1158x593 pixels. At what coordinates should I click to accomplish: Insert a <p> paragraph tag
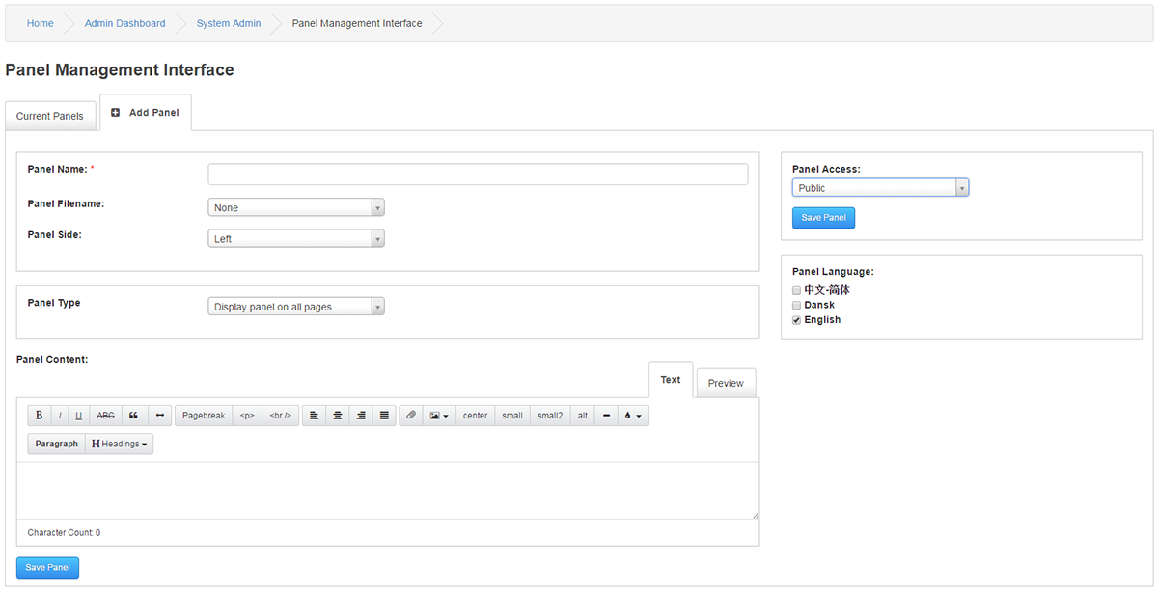pyautogui.click(x=247, y=416)
